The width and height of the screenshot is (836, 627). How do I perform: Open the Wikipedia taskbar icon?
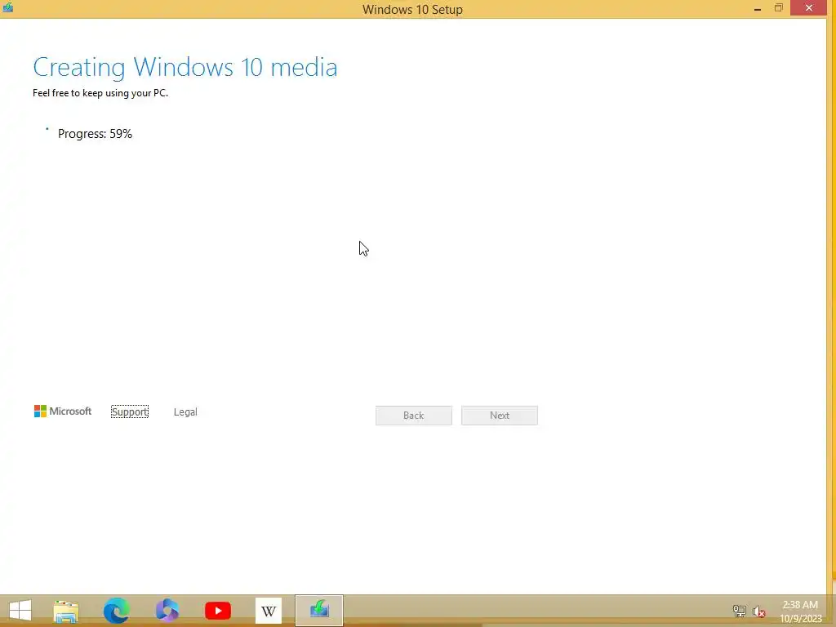coord(268,611)
